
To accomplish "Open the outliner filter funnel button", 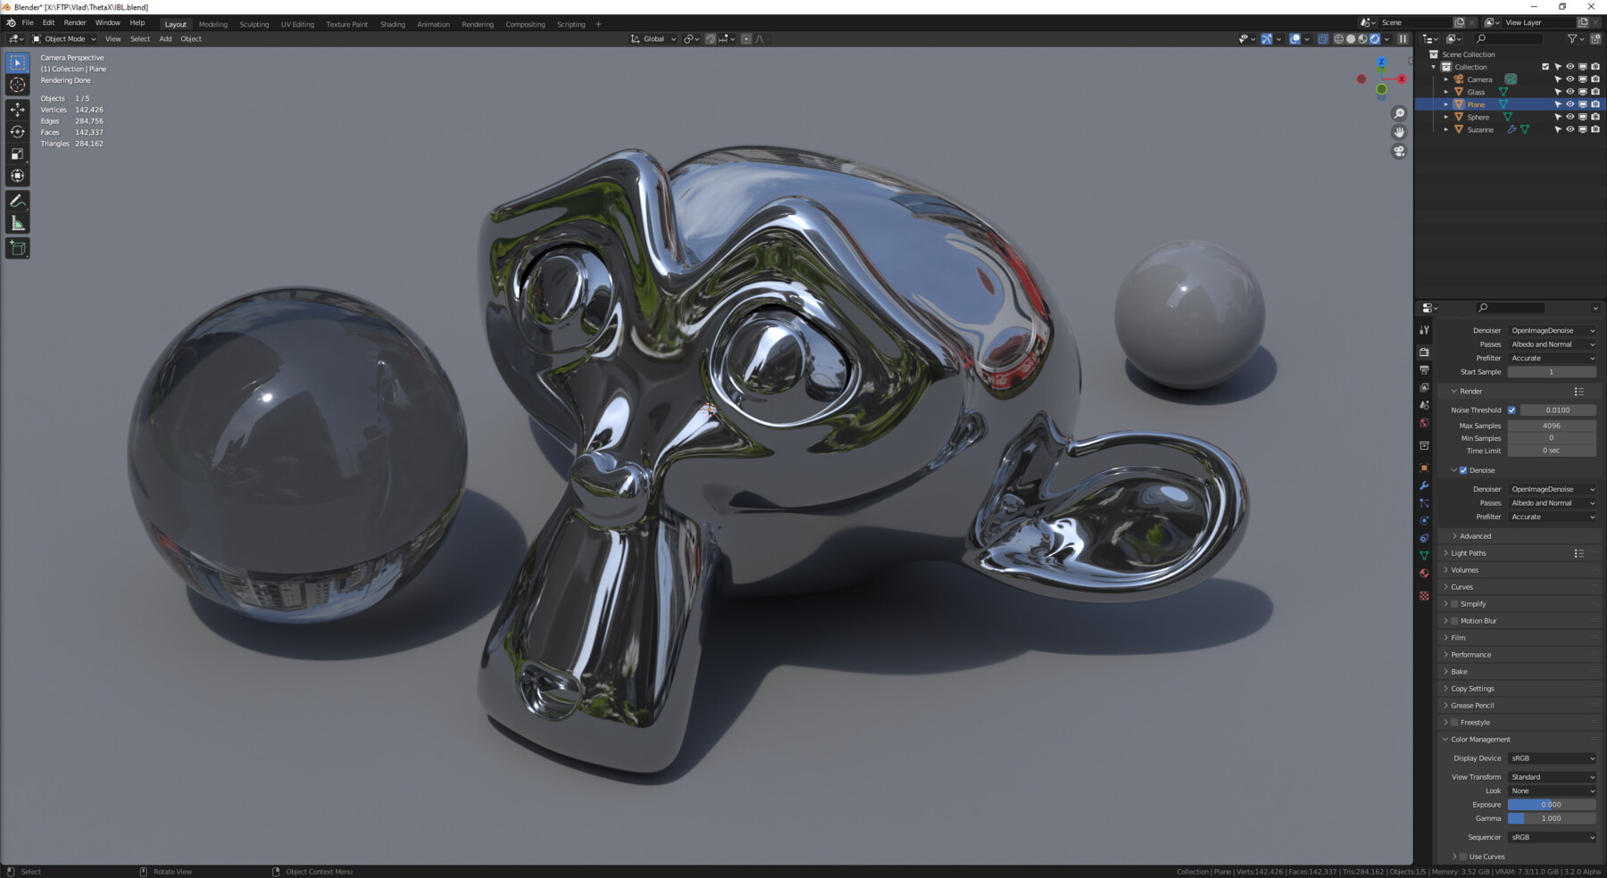I will (1573, 38).
